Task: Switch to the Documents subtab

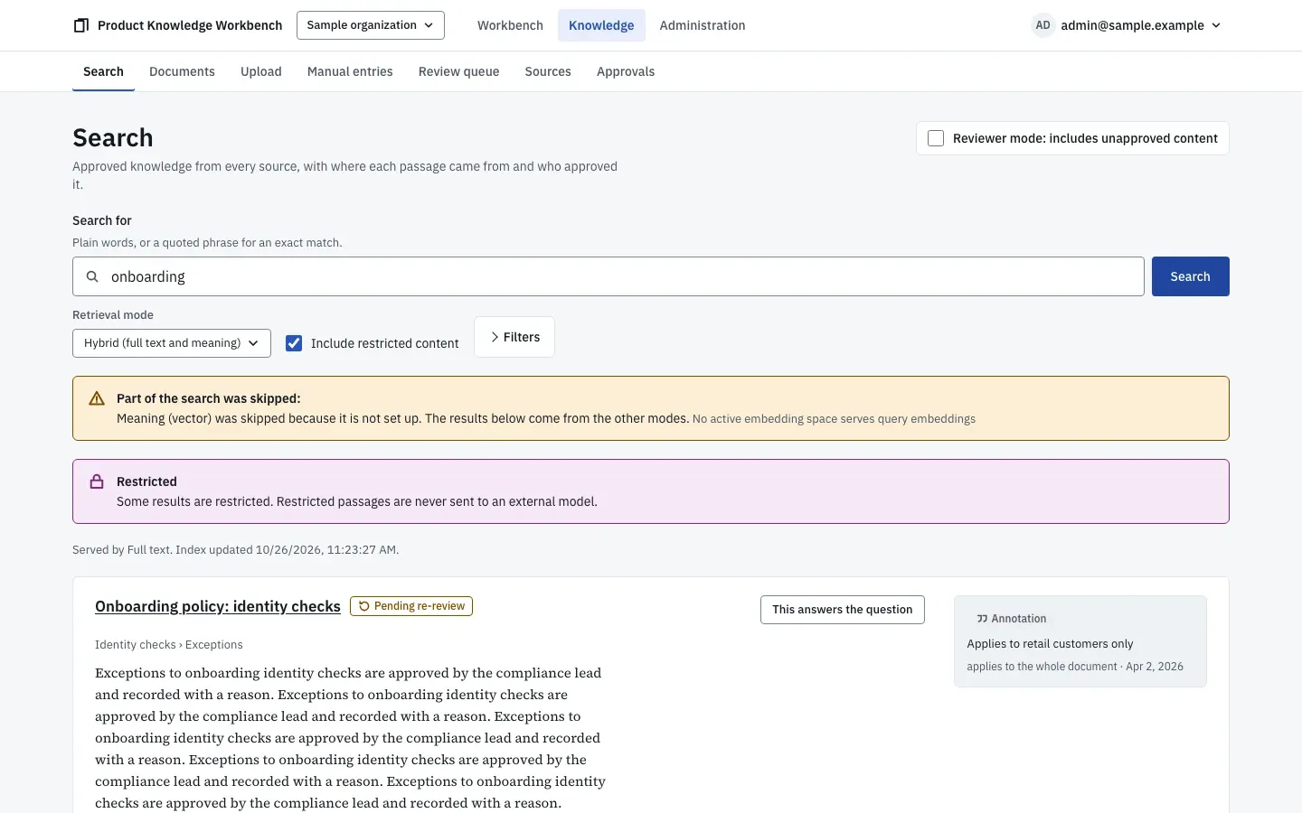Action: [x=182, y=71]
